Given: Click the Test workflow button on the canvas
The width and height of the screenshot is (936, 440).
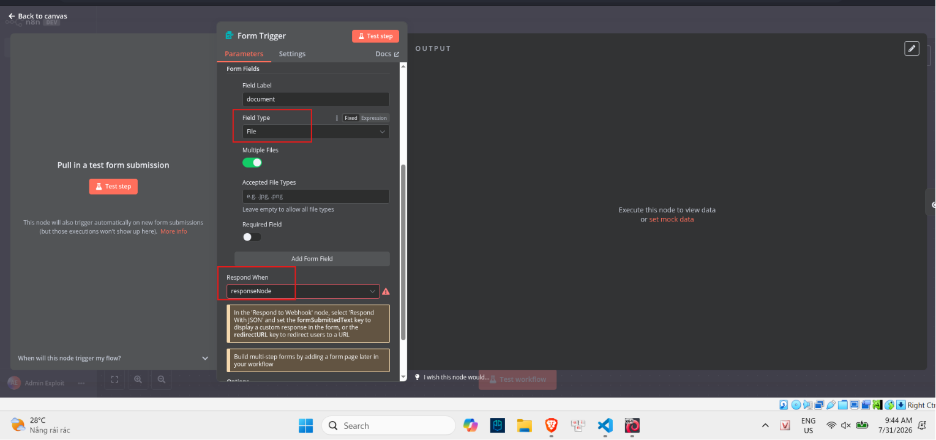Looking at the screenshot, I should 517,379.
